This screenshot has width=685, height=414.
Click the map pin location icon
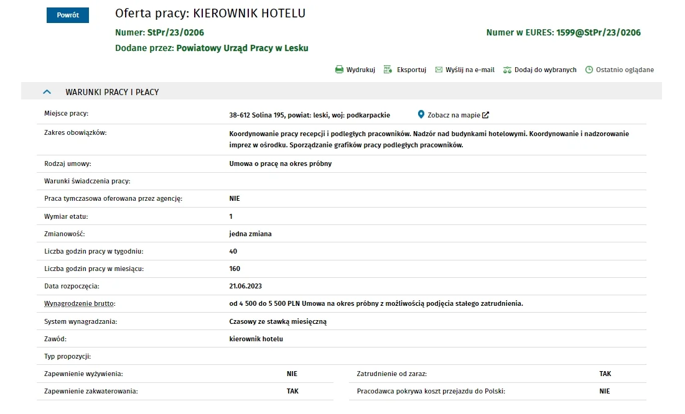coord(421,114)
